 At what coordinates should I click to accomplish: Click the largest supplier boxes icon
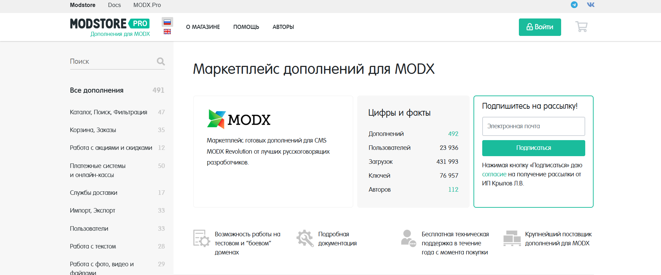(512, 238)
